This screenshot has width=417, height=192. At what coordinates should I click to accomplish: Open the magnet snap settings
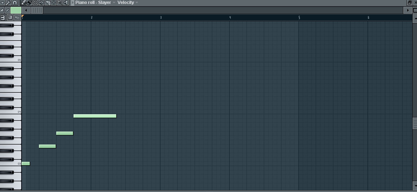click(15, 3)
